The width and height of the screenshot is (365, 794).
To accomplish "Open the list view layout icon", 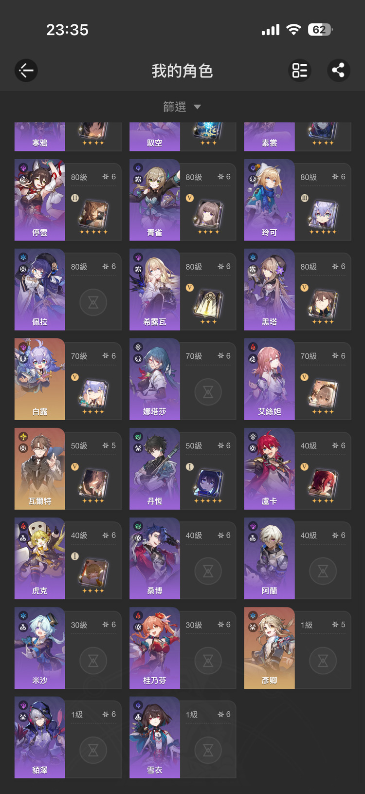I will tap(300, 71).
